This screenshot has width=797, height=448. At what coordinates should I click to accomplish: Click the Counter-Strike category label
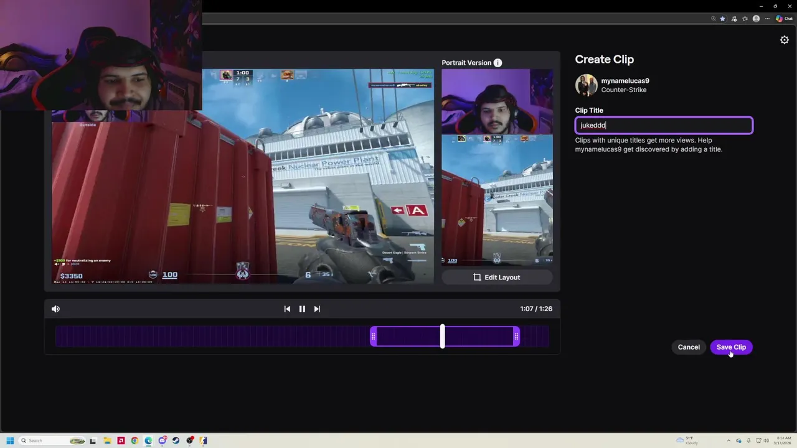(624, 90)
